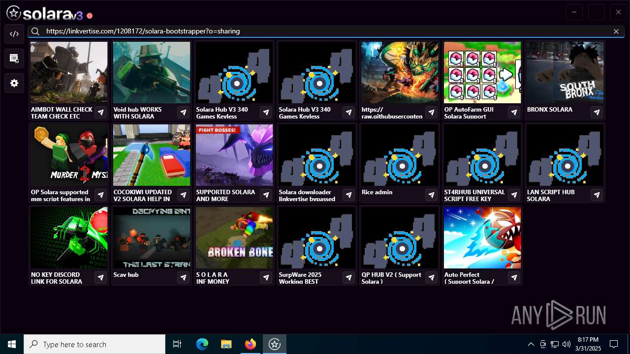Execute Void hub WORKS WITH SOLARA send icon
The height and width of the screenshot is (354, 630).
point(184,113)
